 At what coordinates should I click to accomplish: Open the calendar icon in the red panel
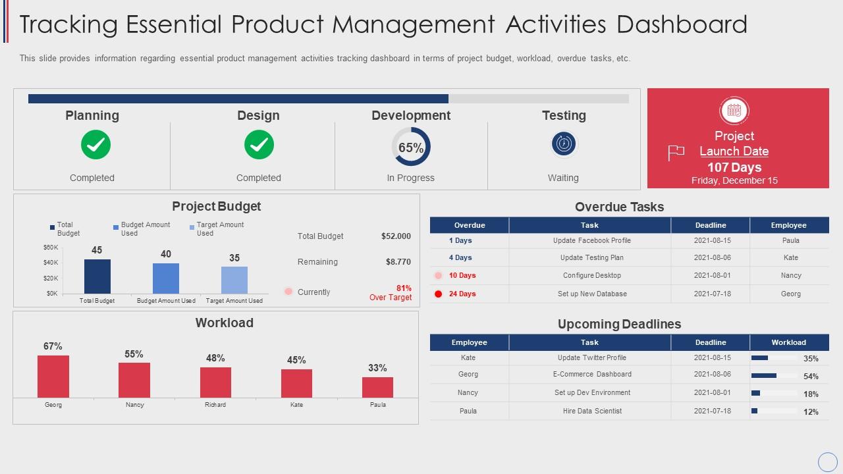pos(735,111)
